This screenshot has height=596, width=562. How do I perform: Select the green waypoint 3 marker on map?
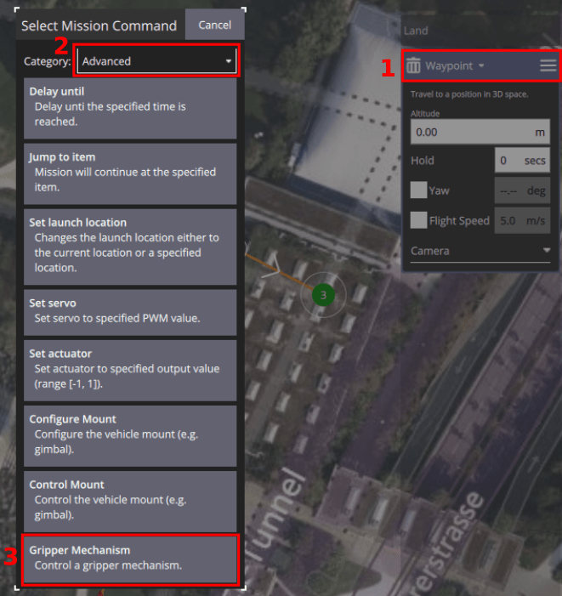(x=323, y=295)
